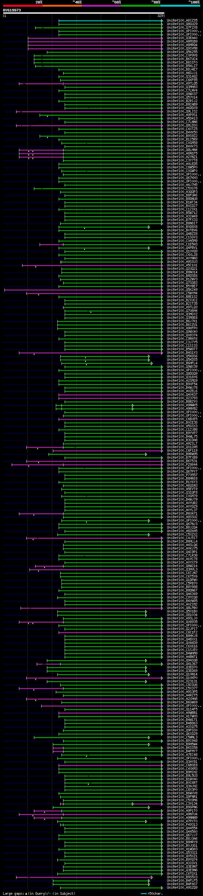Click the query end position 329
Image resolution: width=203 pixels, height=896 pixels.
click(x=160, y=16)
